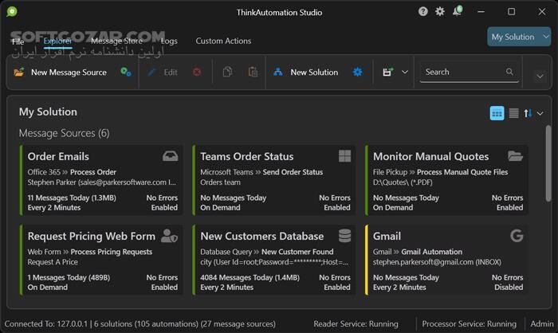Click user shield icon on Request Pricing Web Form

coord(169,236)
